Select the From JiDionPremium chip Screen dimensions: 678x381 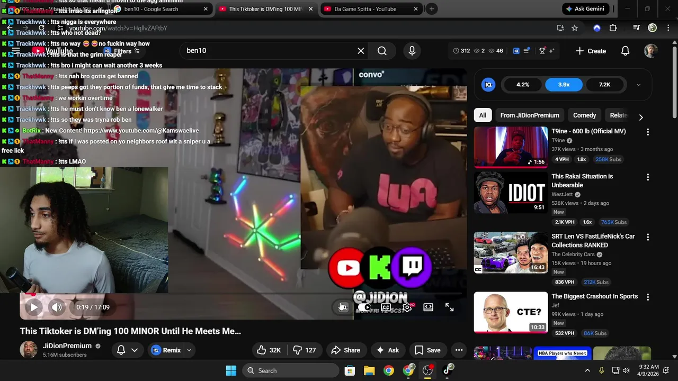point(530,115)
